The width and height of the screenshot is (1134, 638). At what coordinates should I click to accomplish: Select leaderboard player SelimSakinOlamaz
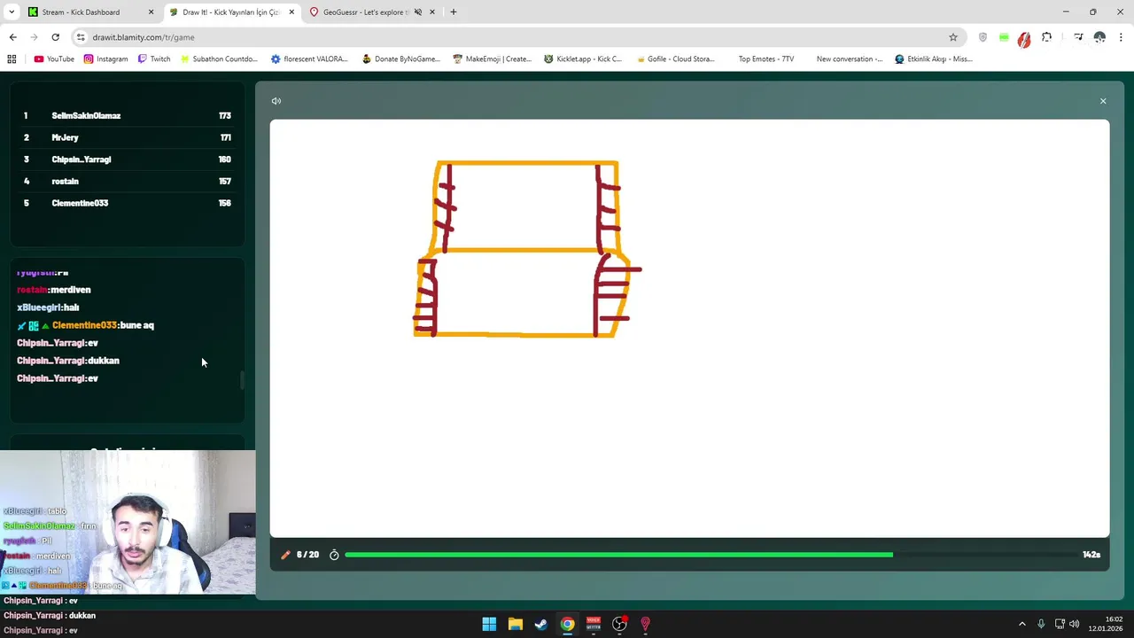127,116
